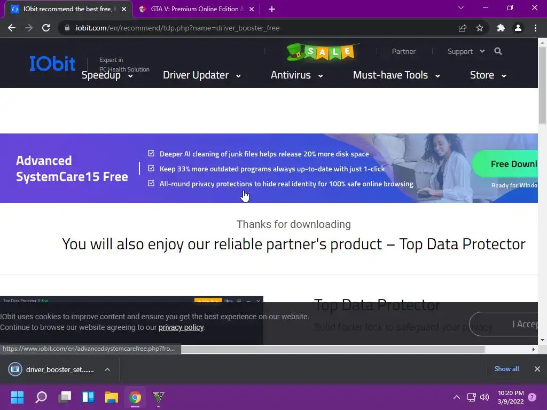Click the Advanced SystemCare15 Free banner title
Image resolution: width=547 pixels, height=410 pixels.
72,168
